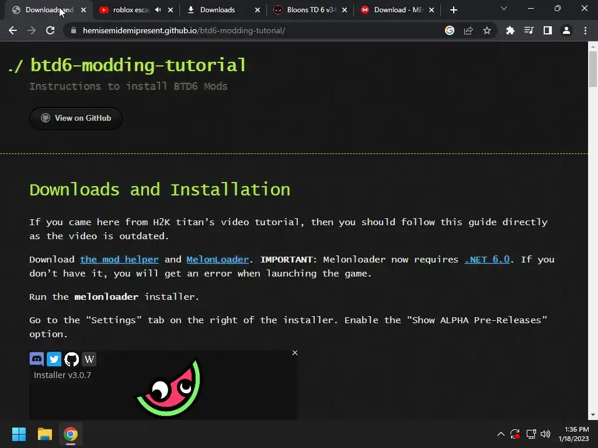Viewport: 598px width, 448px height.
Task: Open the MelonLoader link
Action: click(217, 260)
